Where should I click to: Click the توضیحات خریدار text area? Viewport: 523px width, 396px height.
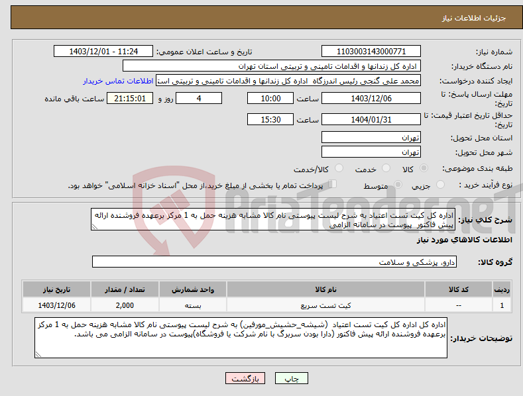coord(241,338)
